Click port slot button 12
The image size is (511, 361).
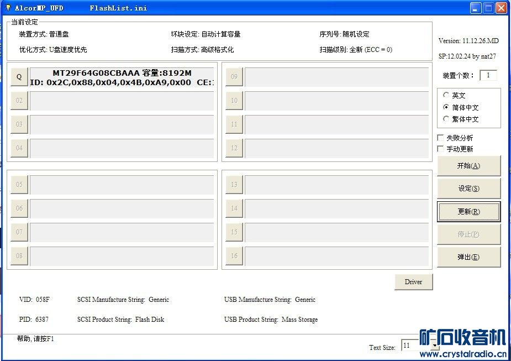pyautogui.click(x=234, y=148)
